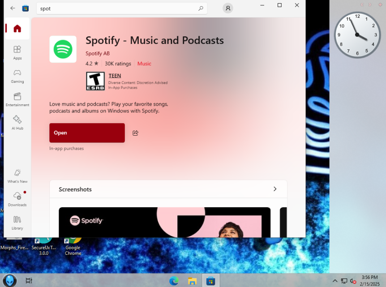Open the Music category link
The height and width of the screenshot is (287, 386).
tap(144, 64)
